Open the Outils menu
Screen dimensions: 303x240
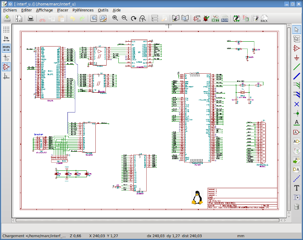[x=103, y=10]
